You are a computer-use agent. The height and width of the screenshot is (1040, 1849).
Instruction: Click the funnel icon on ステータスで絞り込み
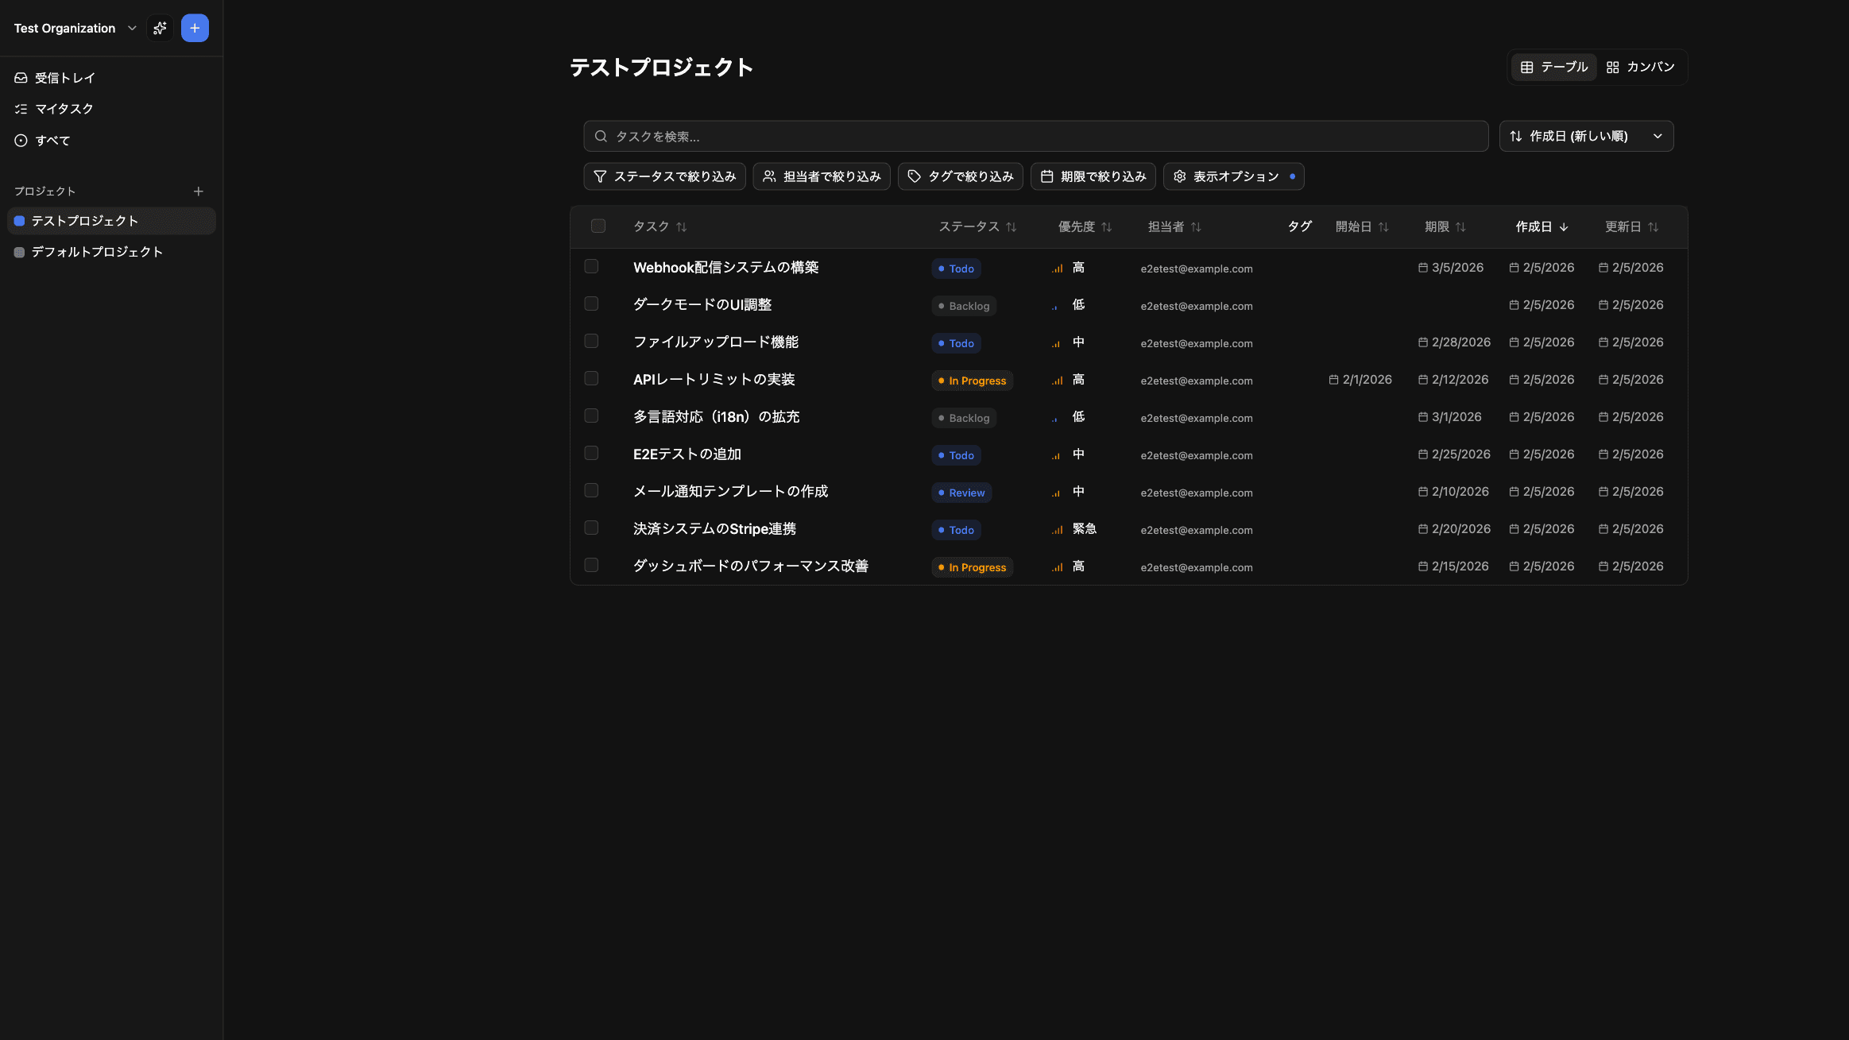coord(602,176)
